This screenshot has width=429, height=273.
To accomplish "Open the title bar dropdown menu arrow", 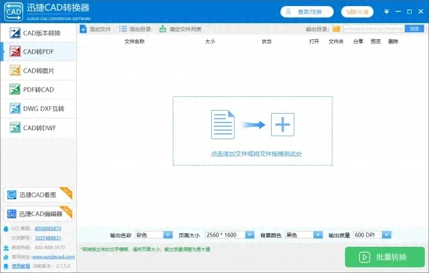I will point(386,12).
